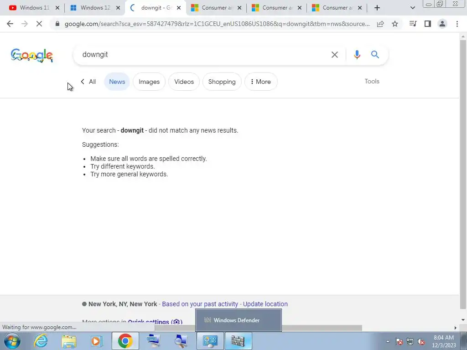Open the Windows Start menu
Viewport: 467px width, 350px height.
pyautogui.click(x=12, y=341)
